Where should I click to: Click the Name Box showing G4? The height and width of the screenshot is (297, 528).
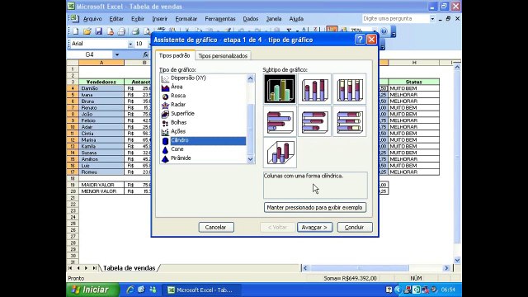90,54
